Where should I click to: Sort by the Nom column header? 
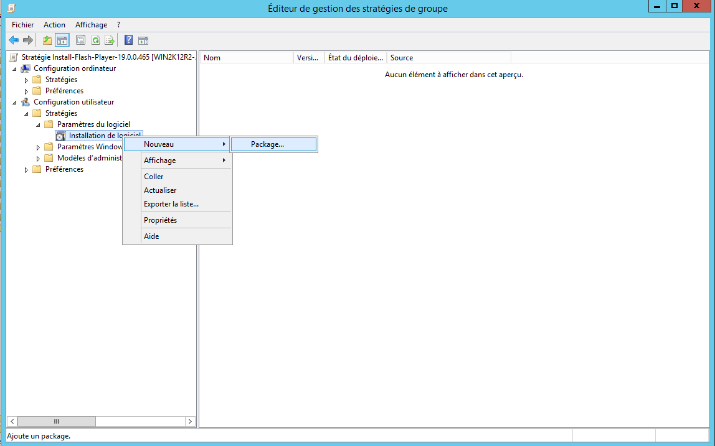(x=246, y=58)
